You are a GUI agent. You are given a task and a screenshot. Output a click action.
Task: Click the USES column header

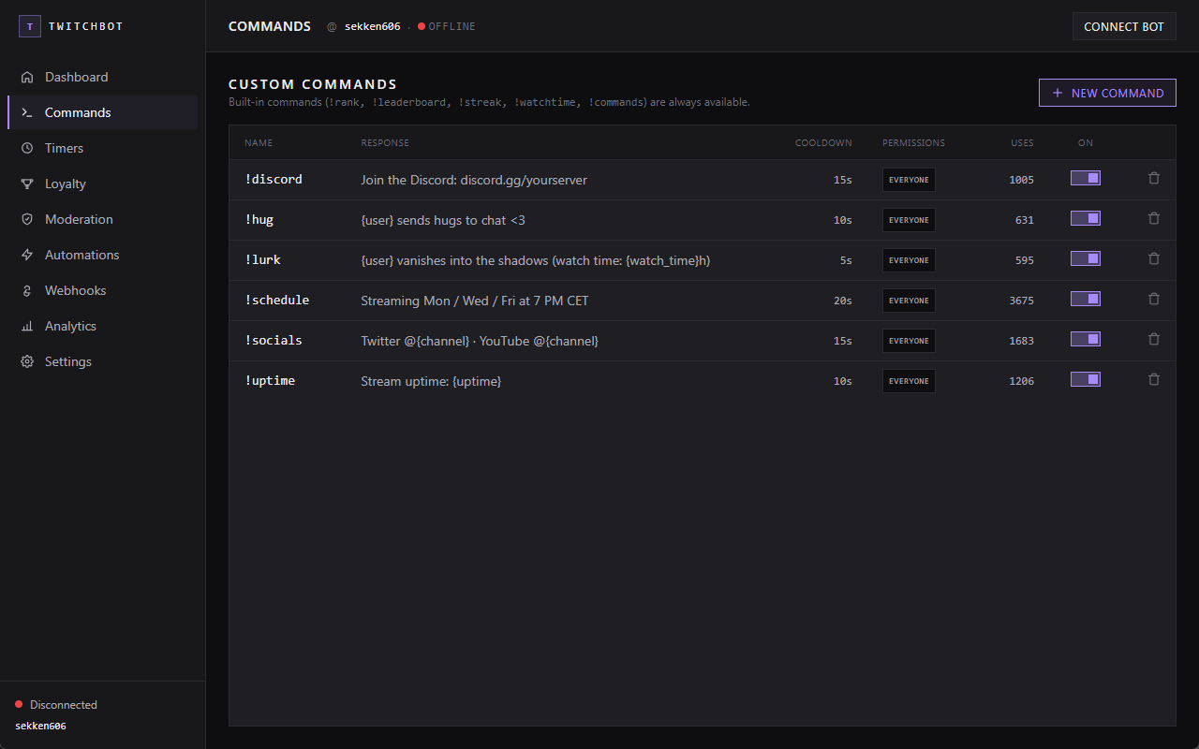coord(1022,143)
